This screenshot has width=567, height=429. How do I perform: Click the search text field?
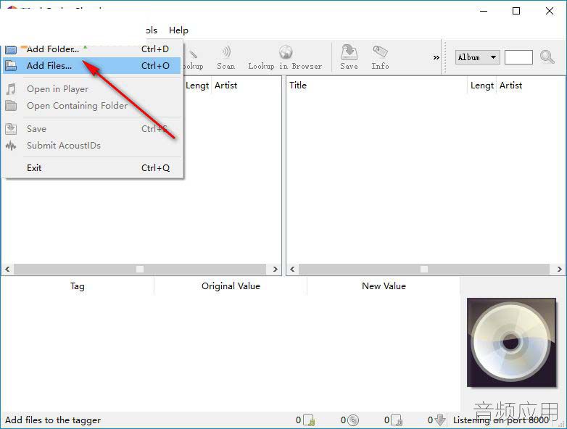(518, 57)
